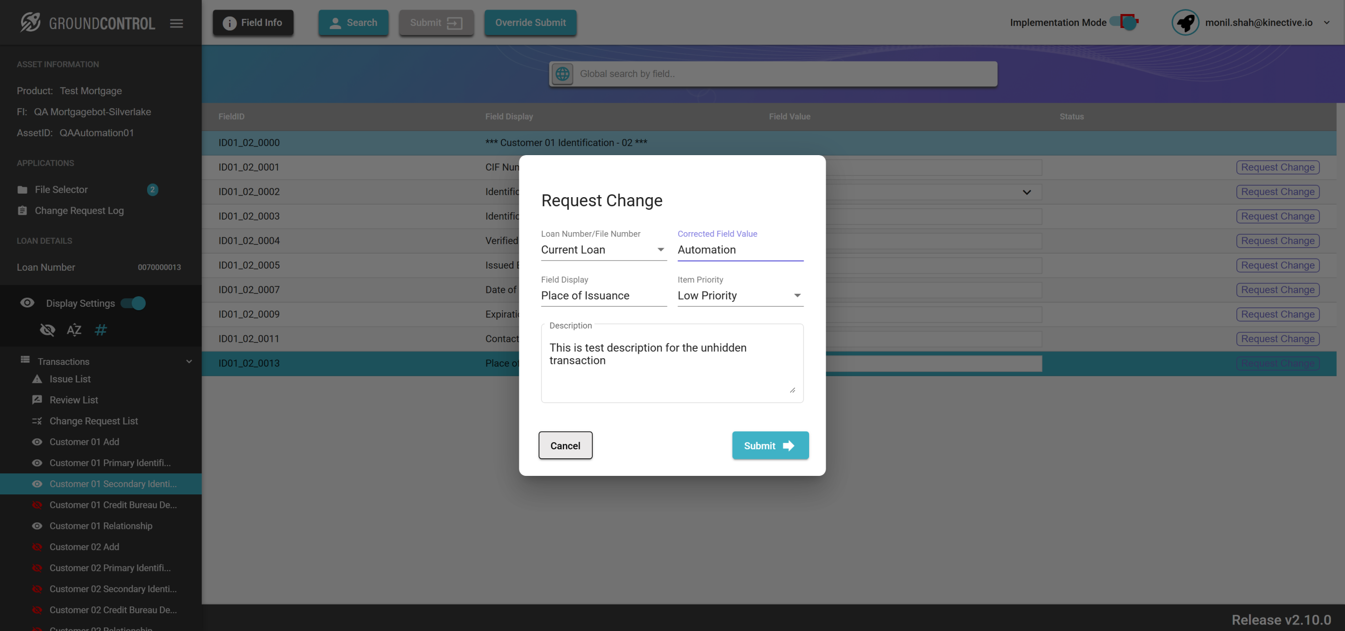This screenshot has width=1345, height=631.
Task: Click the hidden-eye icon under Display Settings
Action: pyautogui.click(x=48, y=330)
